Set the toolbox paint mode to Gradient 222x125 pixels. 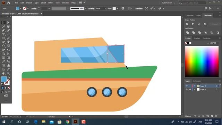point(6,88)
